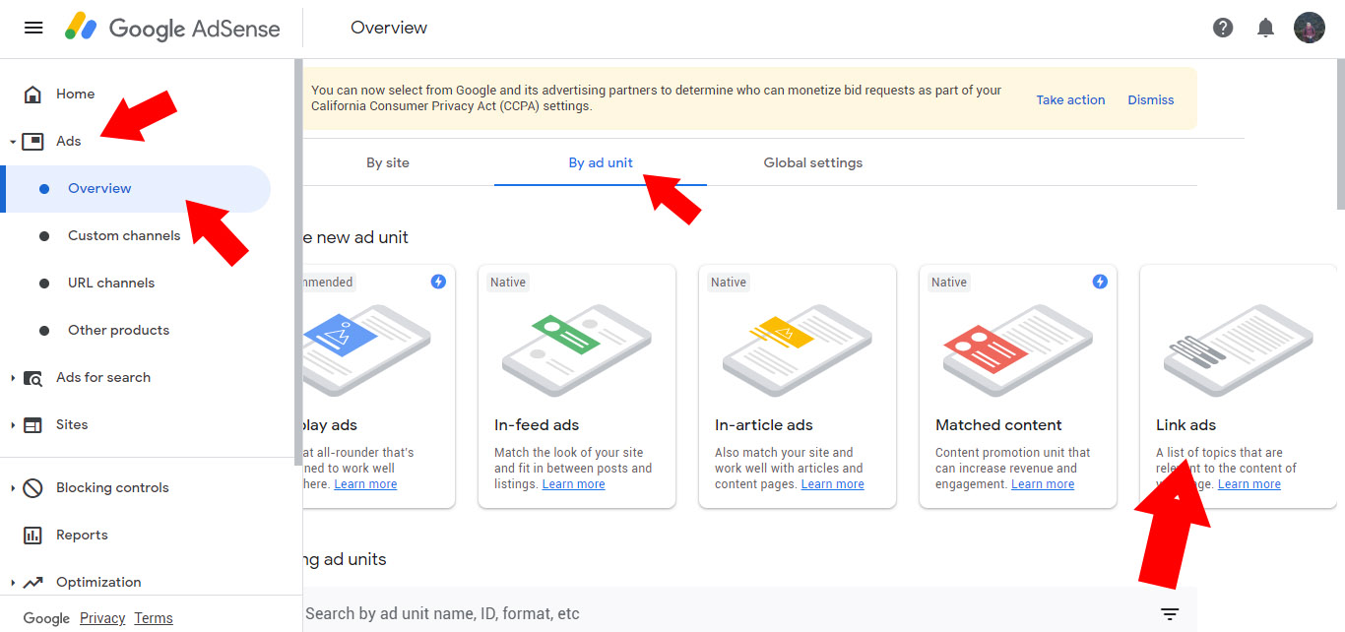This screenshot has width=1345, height=632.
Task: Expand the Ads for search section arrow
Action: 13,378
